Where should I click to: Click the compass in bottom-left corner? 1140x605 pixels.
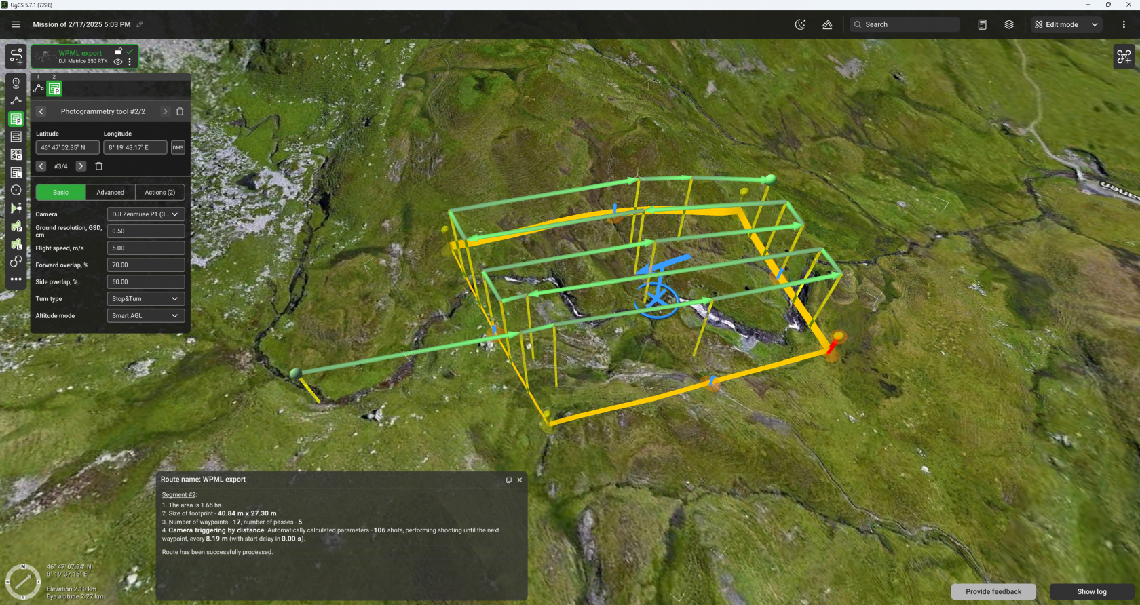22,581
